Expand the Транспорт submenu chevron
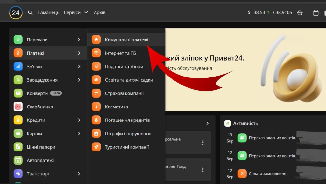This screenshot has height=184, width=326. [79, 174]
